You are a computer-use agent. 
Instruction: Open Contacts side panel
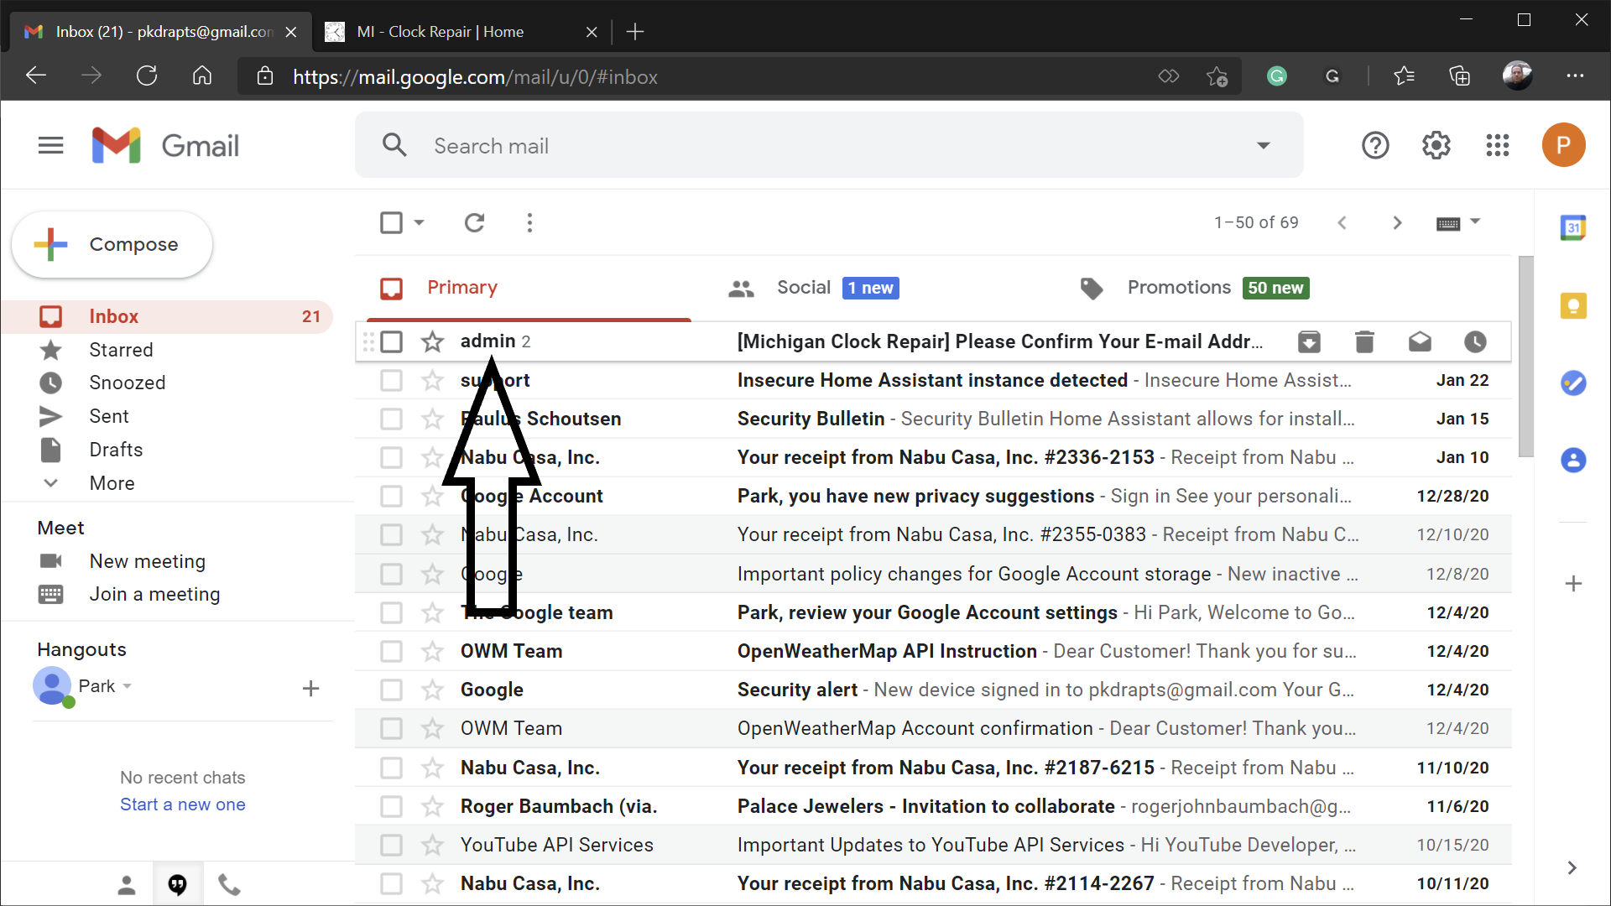coord(1573,461)
